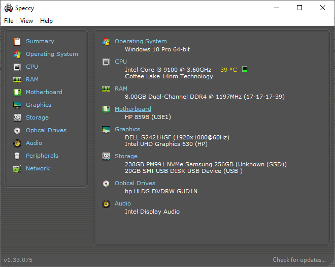This screenshot has height=267, width=335.
Task: Click Audio heading link in summary
Action: coord(123,203)
